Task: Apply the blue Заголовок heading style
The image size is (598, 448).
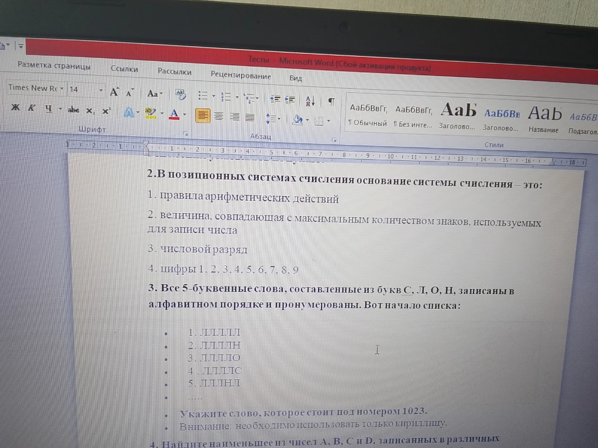Action: click(501, 120)
